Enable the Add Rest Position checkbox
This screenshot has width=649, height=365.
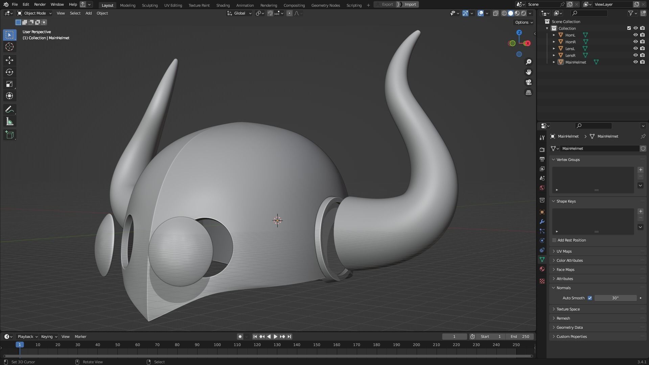554,240
